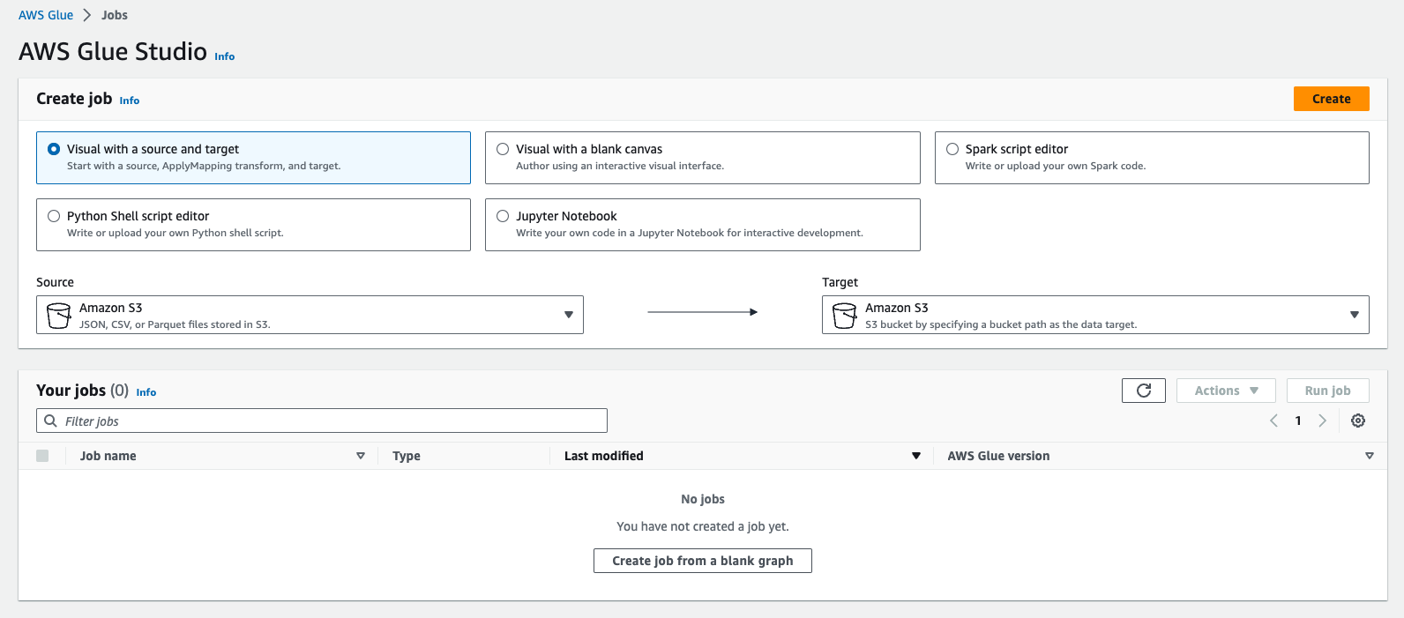
Task: Click page number 1 in pagination
Action: pos(1298,421)
